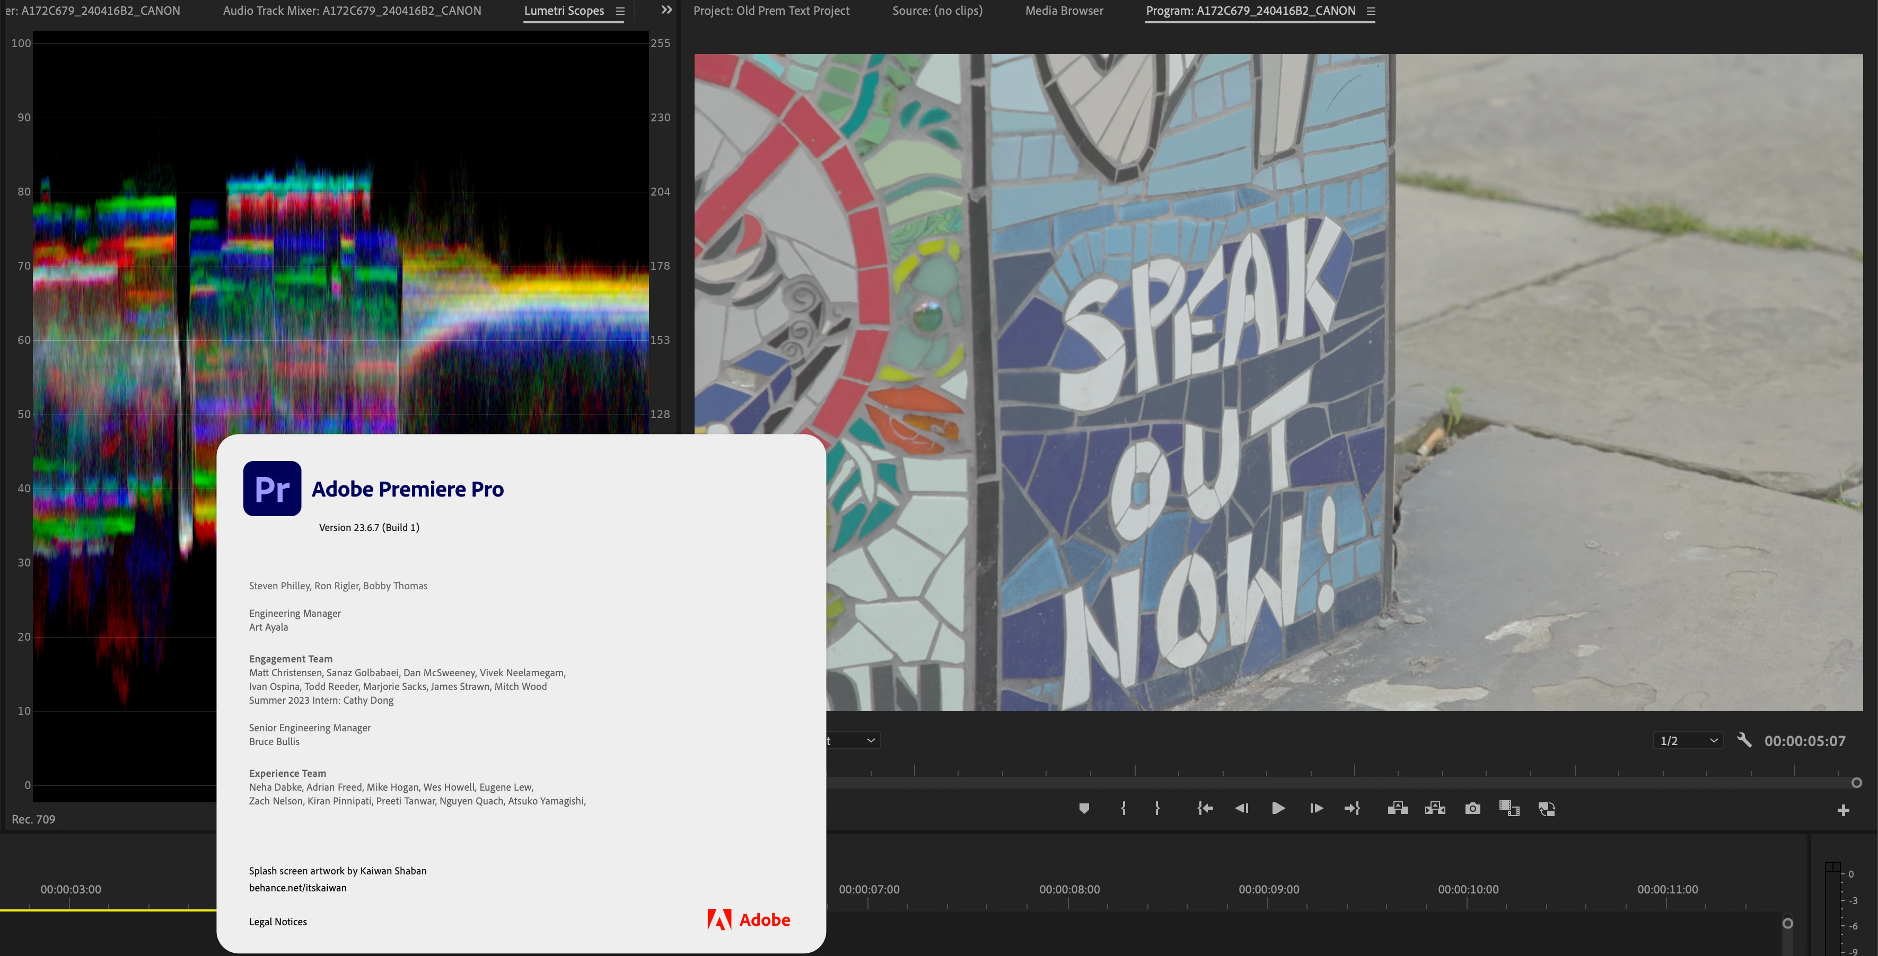Open program monitor wrench settings
This screenshot has width=1878, height=956.
click(1744, 740)
